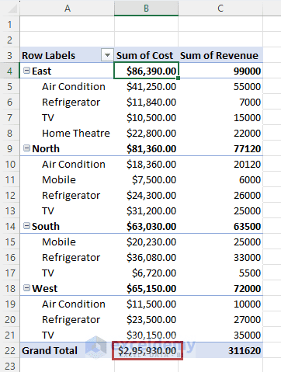Screen dimensions: 281x372
Task: Select column C header
Action: (220, 9)
